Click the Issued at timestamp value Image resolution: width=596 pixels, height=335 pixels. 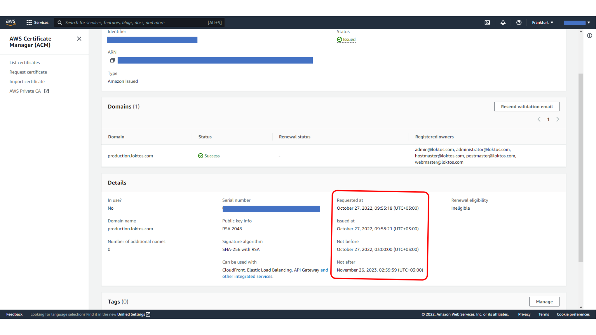pyautogui.click(x=378, y=229)
